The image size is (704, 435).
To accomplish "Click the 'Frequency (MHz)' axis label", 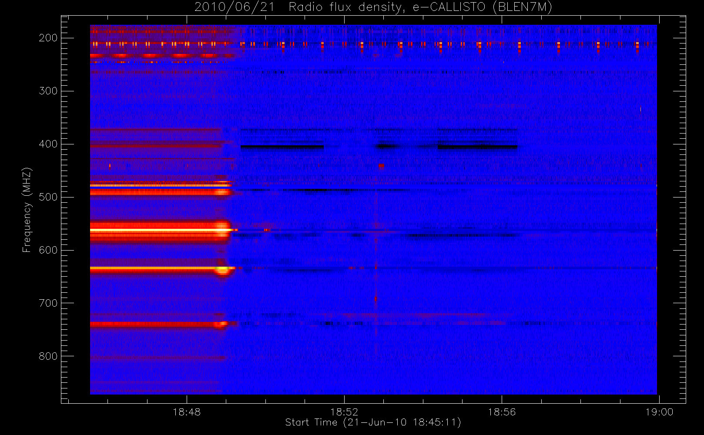I will coord(27,210).
